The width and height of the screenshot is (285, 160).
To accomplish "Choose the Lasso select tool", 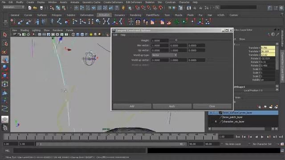I will pyautogui.click(x=5, y=44).
